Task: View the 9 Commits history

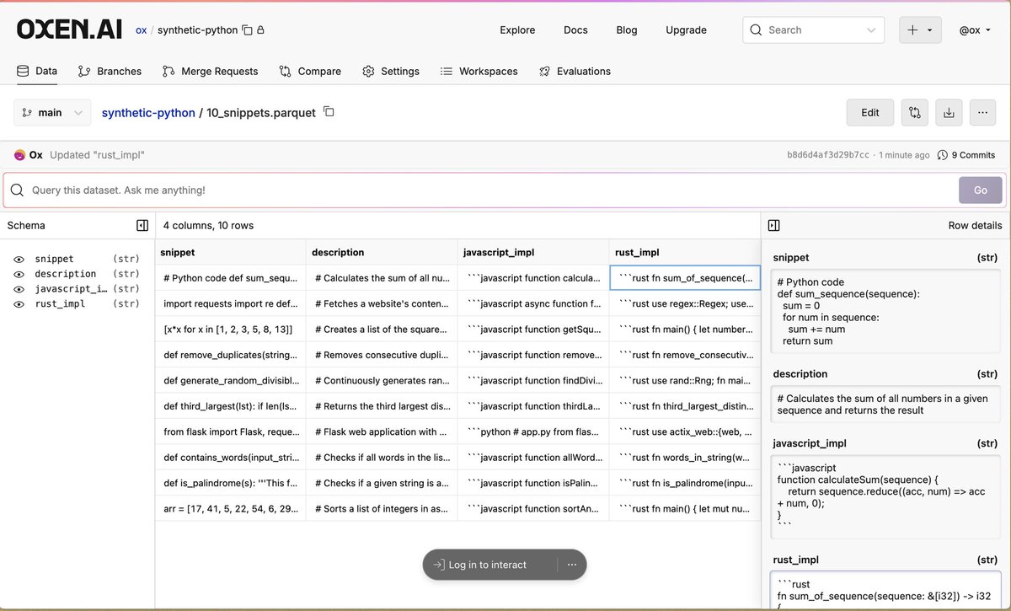Action: pyautogui.click(x=966, y=155)
